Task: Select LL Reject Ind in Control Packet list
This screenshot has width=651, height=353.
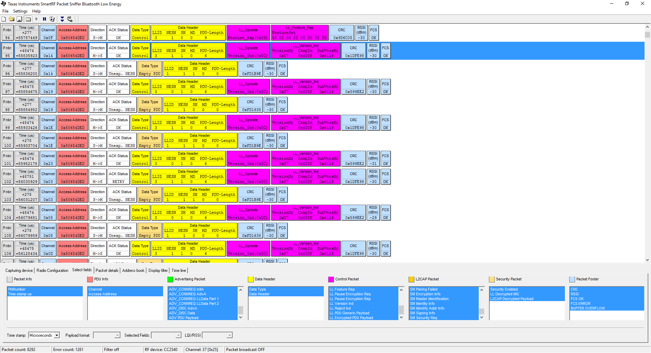Action: tap(363, 309)
